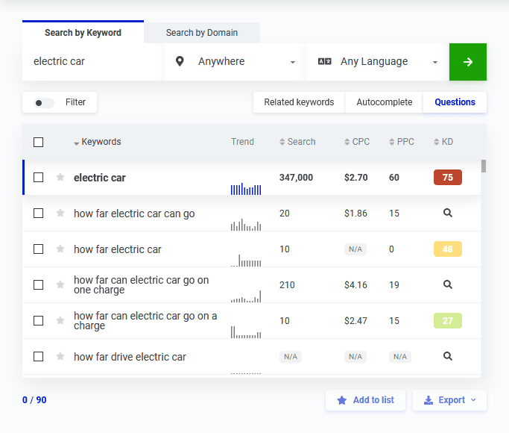Star 'how far can electric car go on a charge'
This screenshot has height=433, width=509.
(60, 320)
